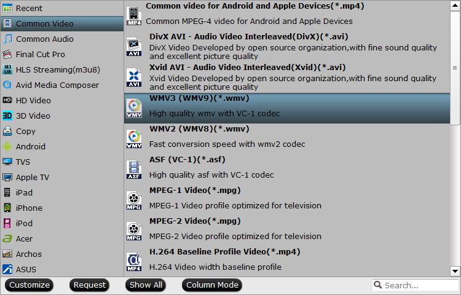Click the Archos category icon

pyautogui.click(x=7, y=254)
